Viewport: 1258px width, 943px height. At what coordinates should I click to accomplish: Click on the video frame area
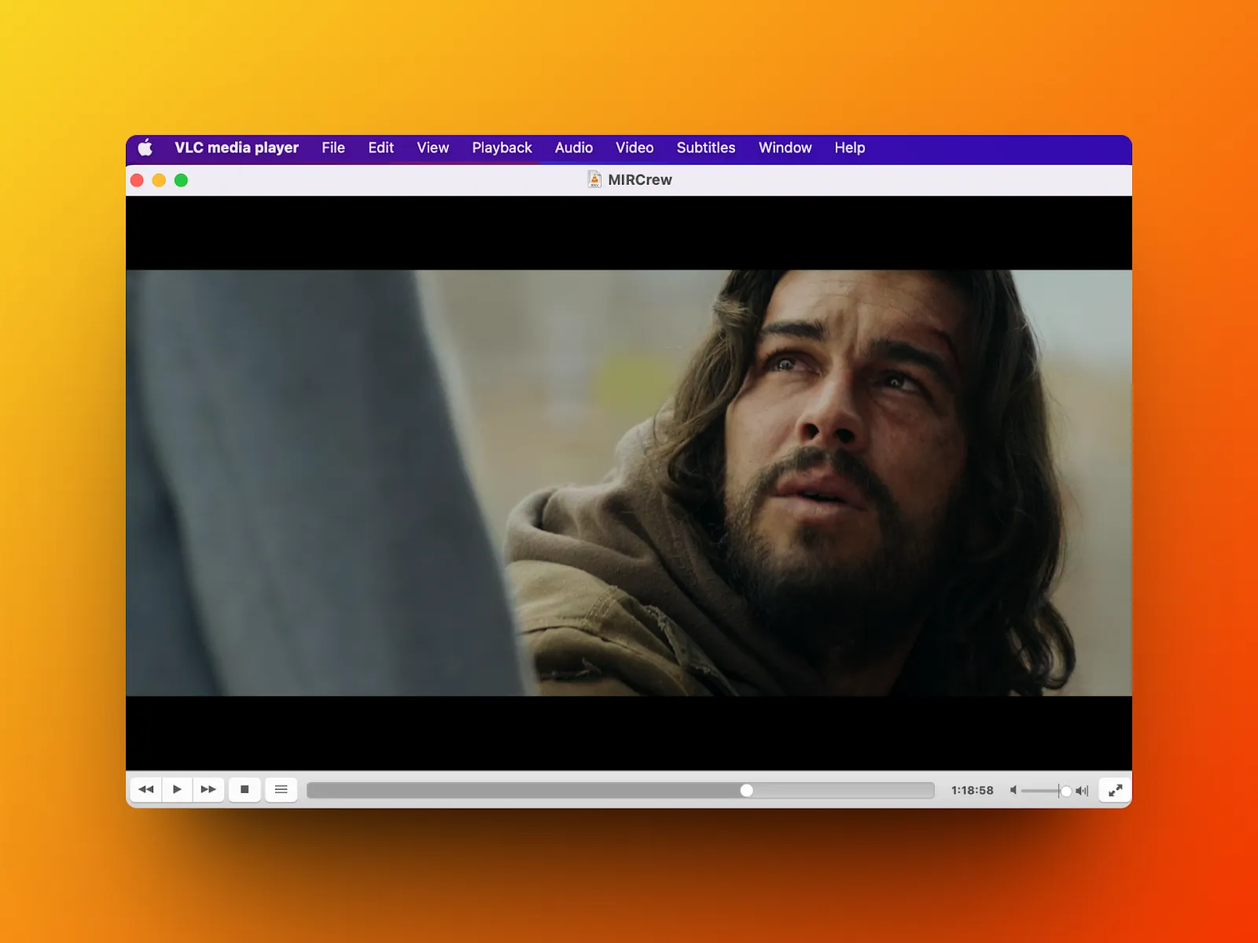pyautogui.click(x=629, y=483)
